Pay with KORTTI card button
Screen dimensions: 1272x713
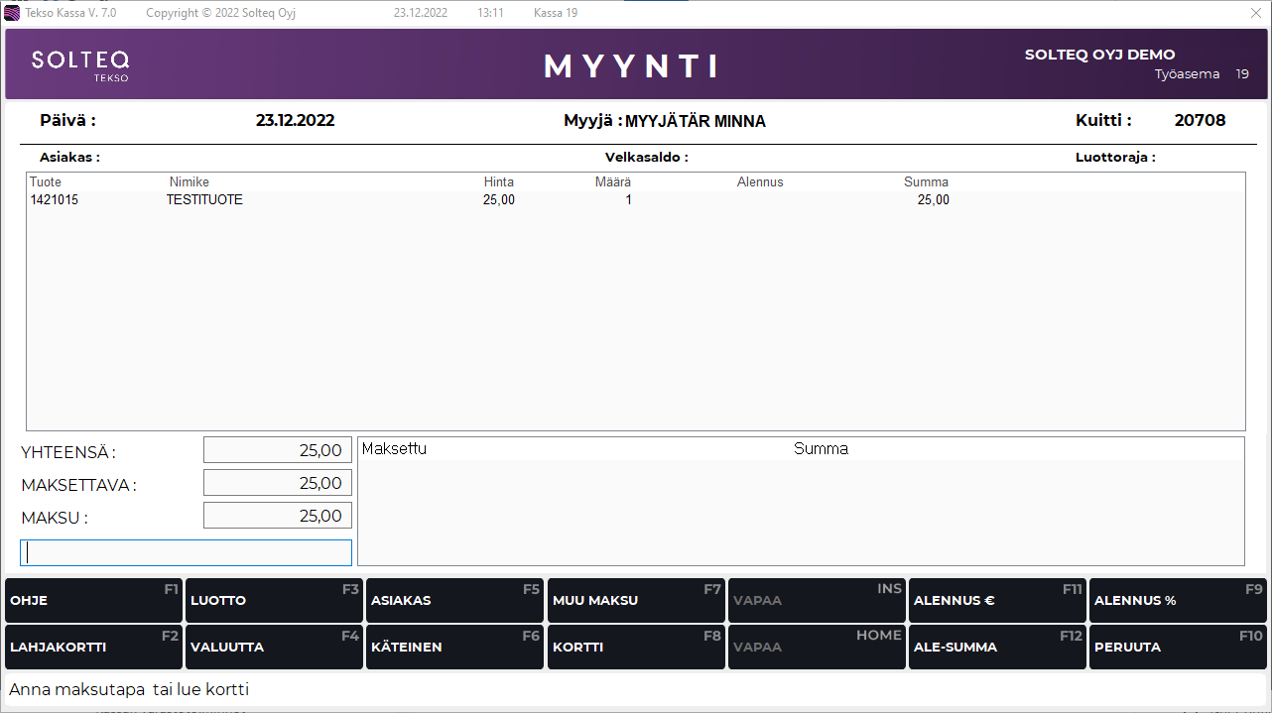[636, 648]
